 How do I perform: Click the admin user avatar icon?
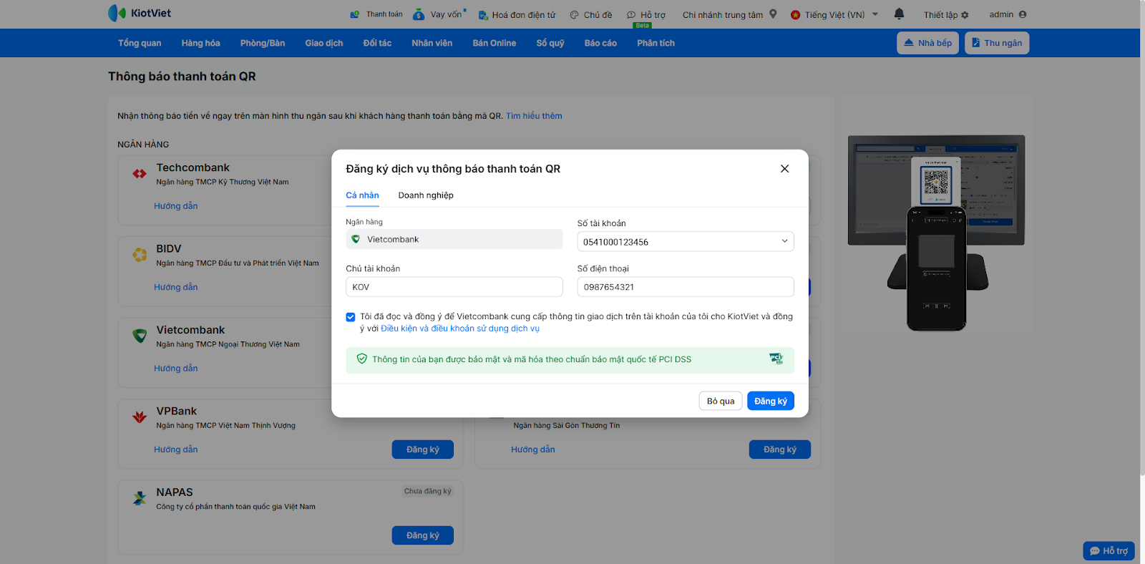[1023, 14]
